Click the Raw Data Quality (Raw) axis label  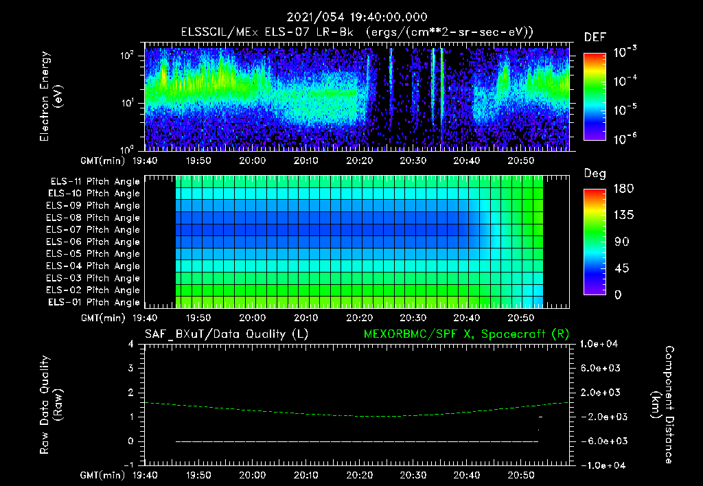(51, 405)
